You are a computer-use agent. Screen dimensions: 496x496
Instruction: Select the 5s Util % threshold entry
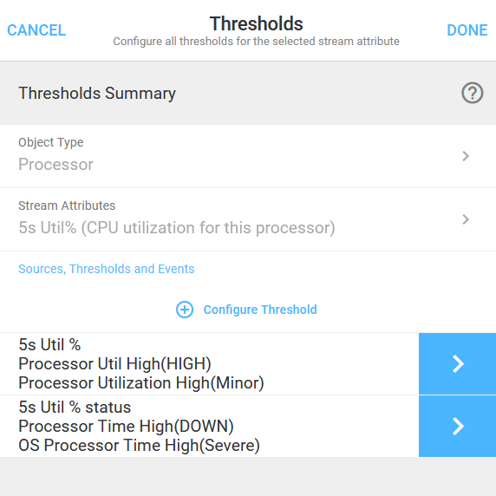click(x=209, y=364)
